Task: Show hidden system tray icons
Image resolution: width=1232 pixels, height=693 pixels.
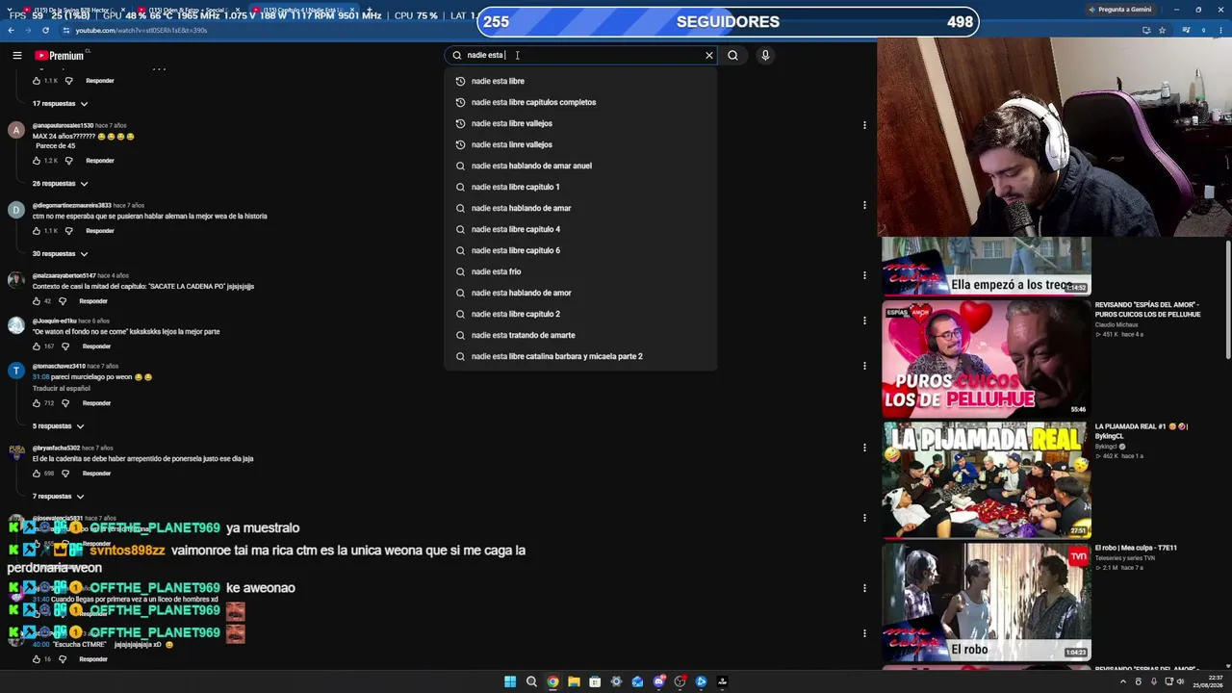Action: click(x=1122, y=681)
